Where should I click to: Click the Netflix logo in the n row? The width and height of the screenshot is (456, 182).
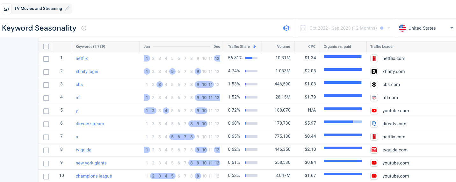click(x=374, y=137)
